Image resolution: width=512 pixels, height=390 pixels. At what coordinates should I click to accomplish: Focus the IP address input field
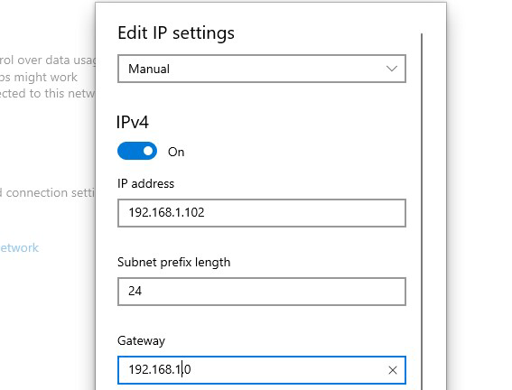coord(262,213)
